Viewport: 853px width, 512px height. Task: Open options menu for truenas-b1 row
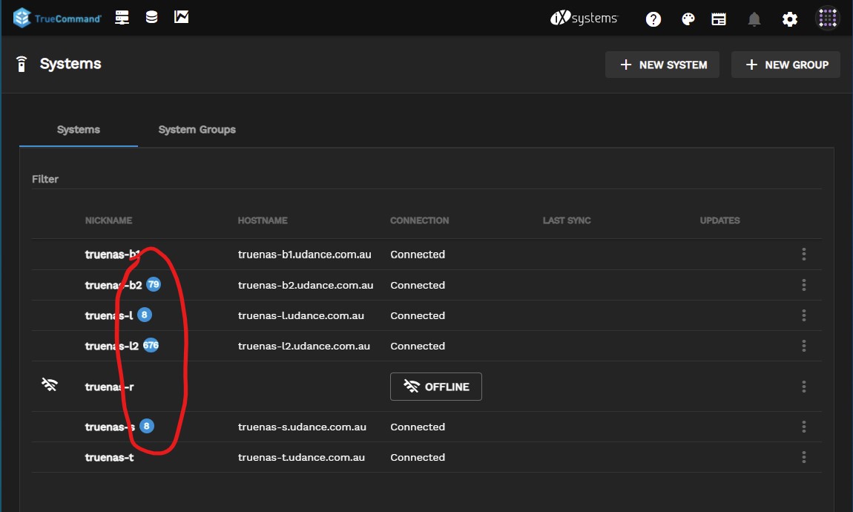804,255
